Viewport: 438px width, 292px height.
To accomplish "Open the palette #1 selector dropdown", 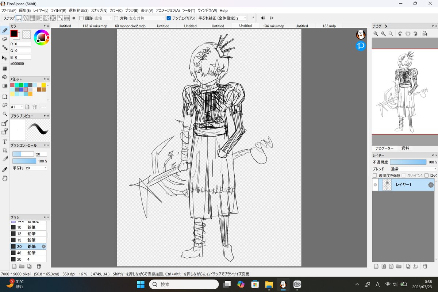I will pyautogui.click(x=17, y=107).
